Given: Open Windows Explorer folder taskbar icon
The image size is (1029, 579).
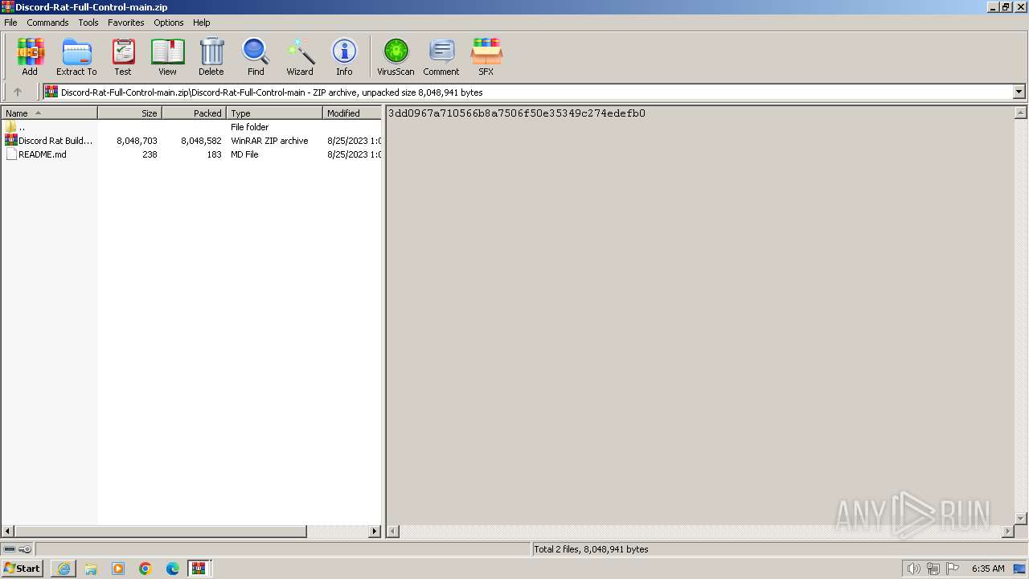Looking at the screenshot, I should tap(91, 569).
